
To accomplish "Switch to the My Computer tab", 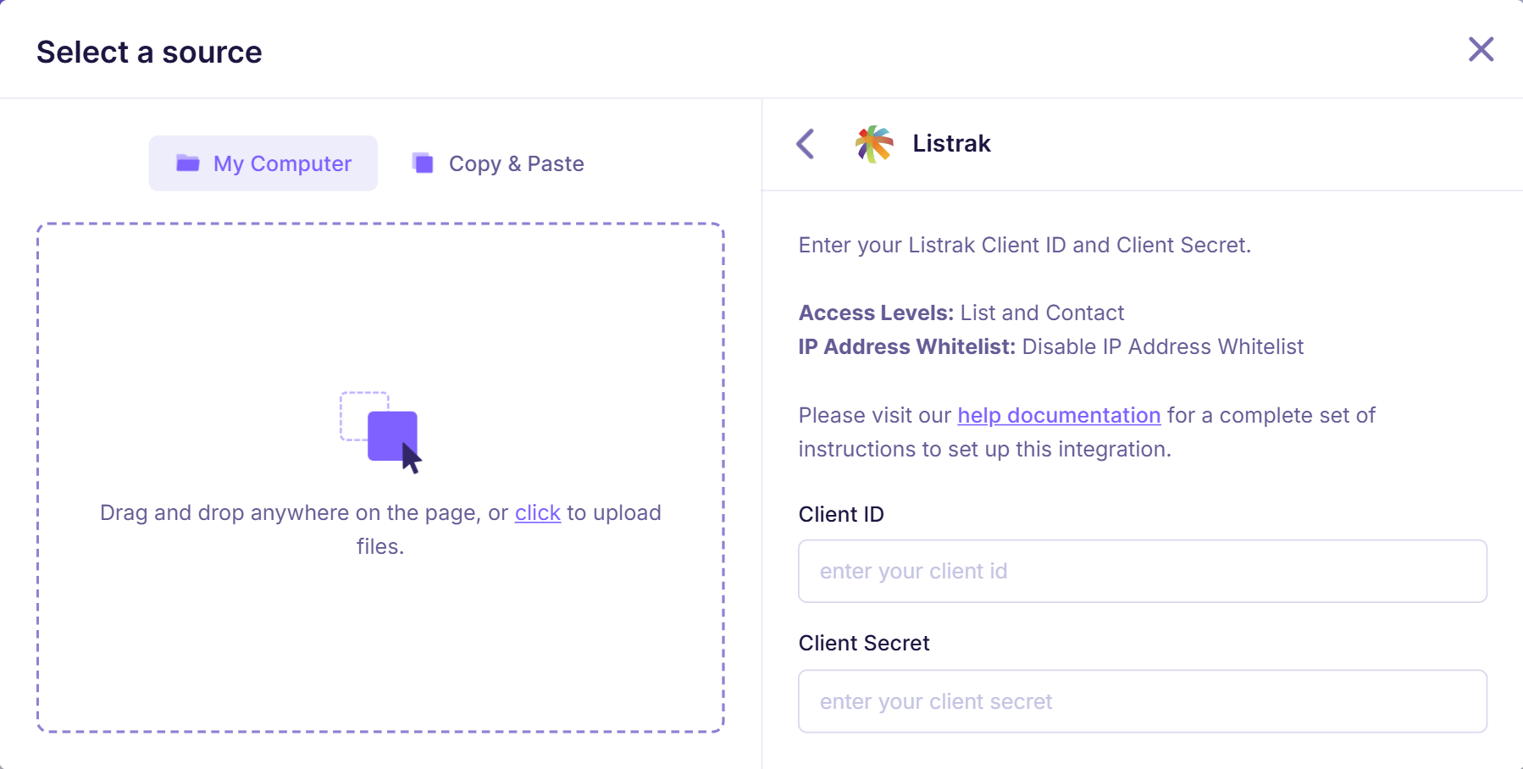I will pyautogui.click(x=263, y=163).
